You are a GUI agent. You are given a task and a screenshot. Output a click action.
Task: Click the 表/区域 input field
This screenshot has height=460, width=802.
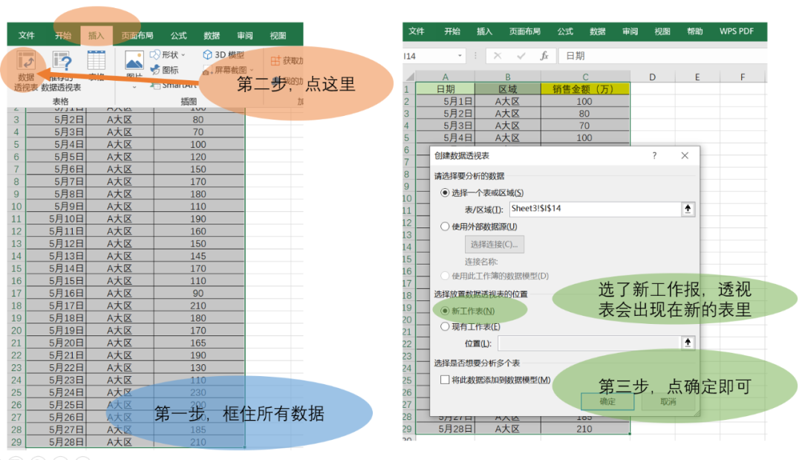point(595,209)
